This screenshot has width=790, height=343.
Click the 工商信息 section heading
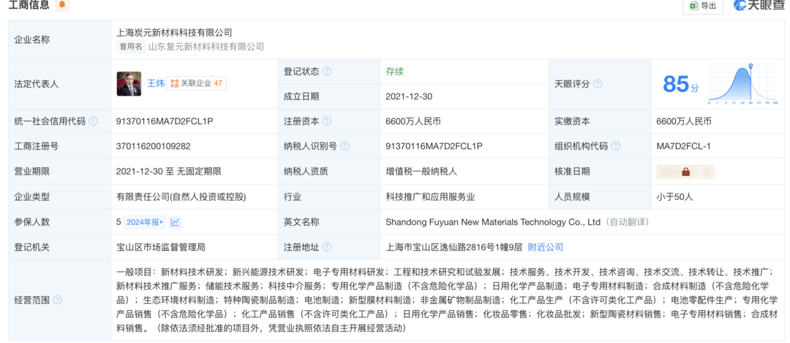click(29, 5)
